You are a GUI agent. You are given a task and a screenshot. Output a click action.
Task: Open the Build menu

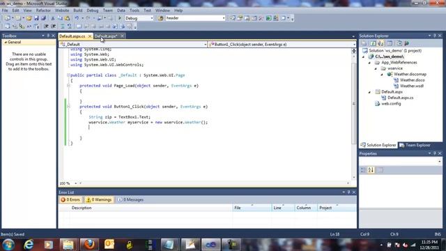[x=77, y=10]
